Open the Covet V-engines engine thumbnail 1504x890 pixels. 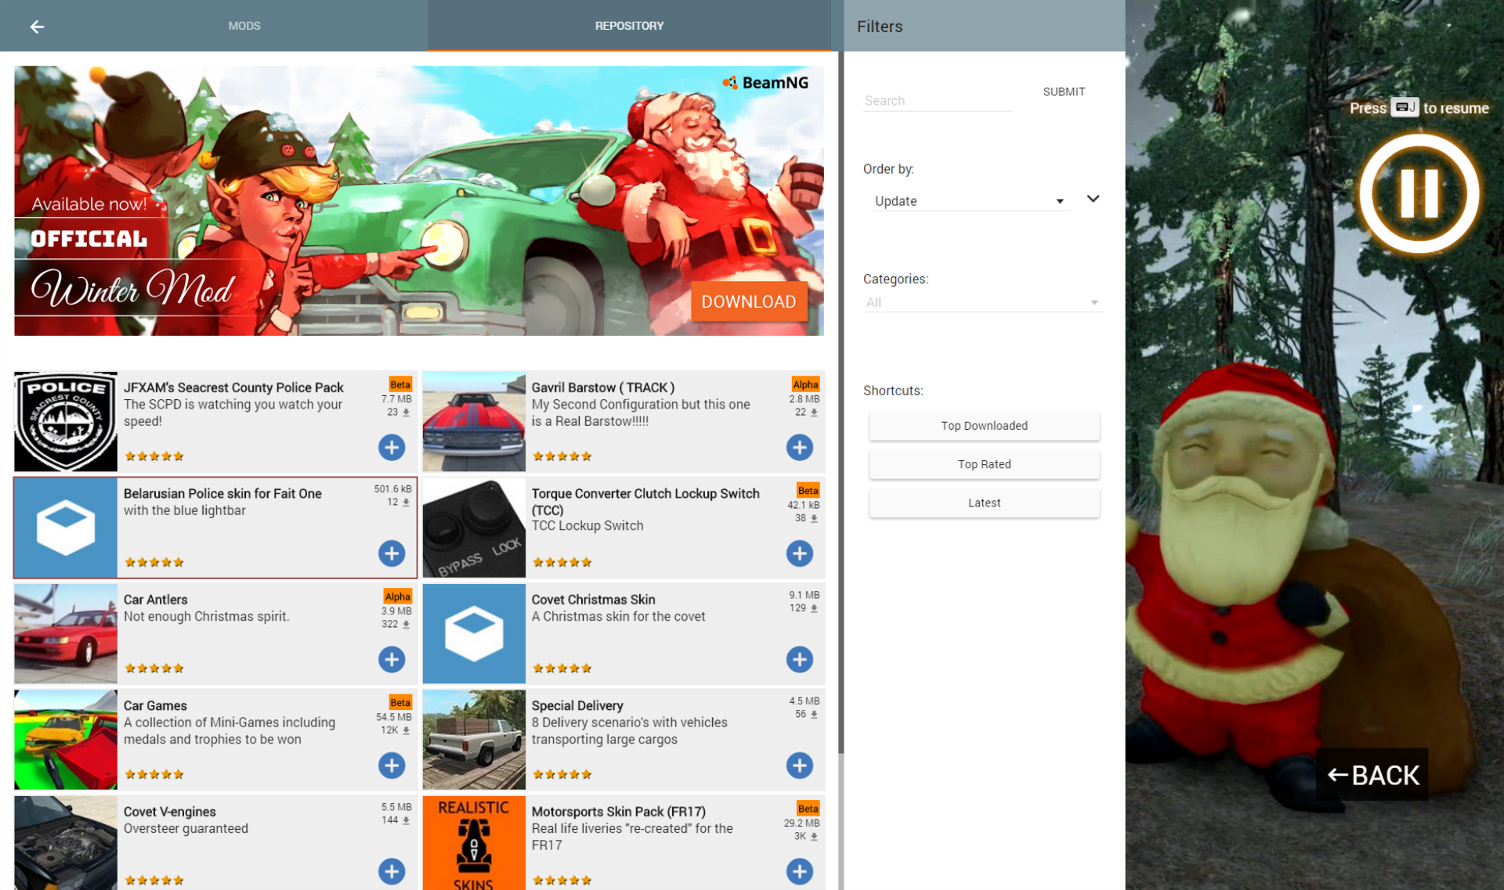point(66,843)
